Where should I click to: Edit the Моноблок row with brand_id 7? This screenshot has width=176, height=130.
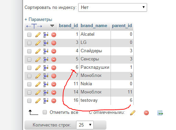38,76
